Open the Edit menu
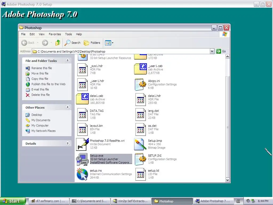Viewport: 273px width, 205px height. (x=32, y=34)
